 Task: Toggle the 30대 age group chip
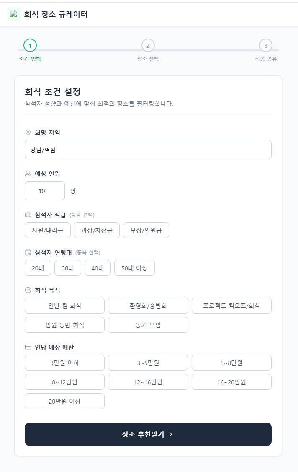68,268
